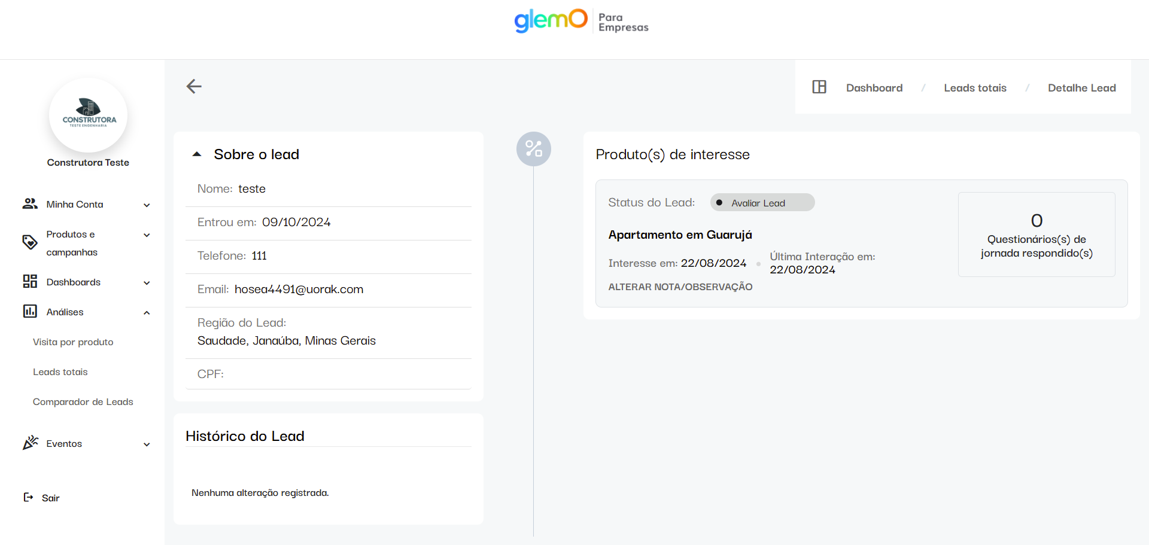Click the Dashboards grid icon
Viewport: 1149px width, 545px height.
[x=30, y=282]
